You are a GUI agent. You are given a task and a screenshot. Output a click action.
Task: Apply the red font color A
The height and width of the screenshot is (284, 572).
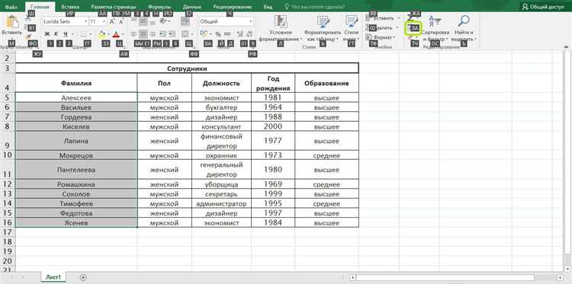117,34
